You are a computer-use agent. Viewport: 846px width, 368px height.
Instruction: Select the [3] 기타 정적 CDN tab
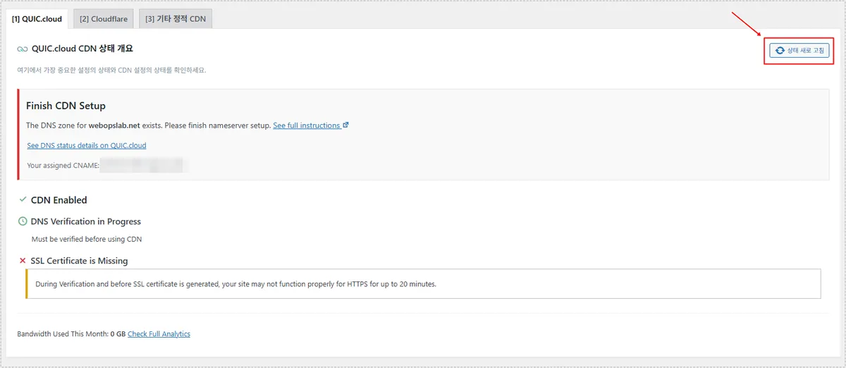pos(176,19)
